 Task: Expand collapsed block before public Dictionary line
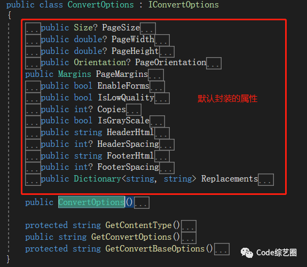coord(33,179)
